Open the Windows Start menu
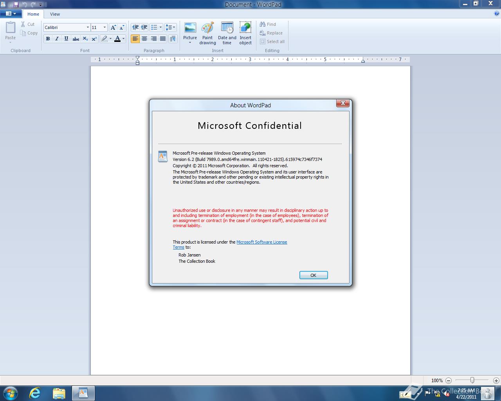Viewport: 501px width, 401px height. click(10, 393)
